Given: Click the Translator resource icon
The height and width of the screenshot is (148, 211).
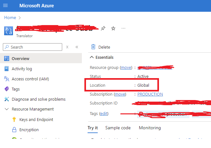Looking at the screenshot, I should pos(9,30).
